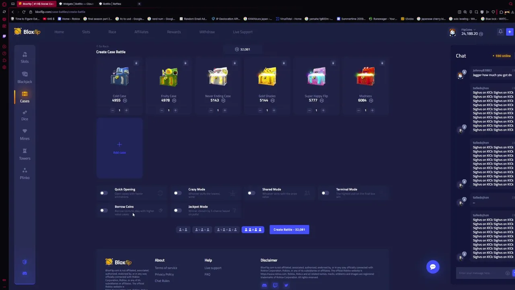
Task: Open the notifications bell
Action: coord(501,32)
